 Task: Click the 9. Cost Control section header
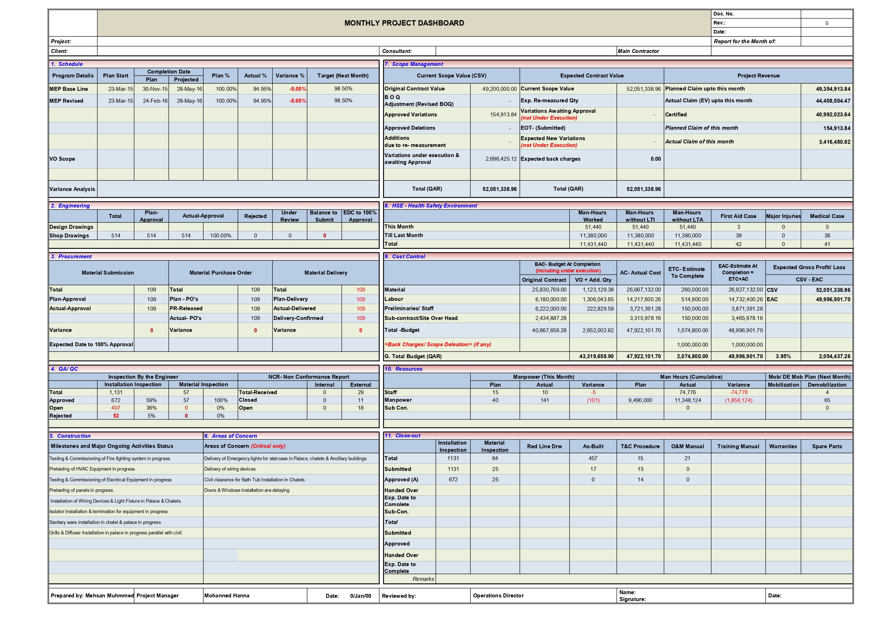(405, 256)
